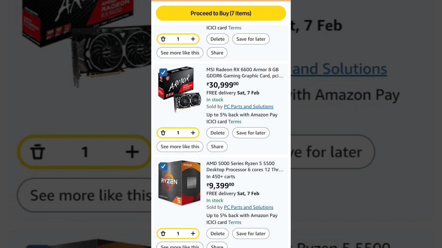
Task: Delete the MSI Radeon RX 6600 from cart
Action: [x=218, y=133]
